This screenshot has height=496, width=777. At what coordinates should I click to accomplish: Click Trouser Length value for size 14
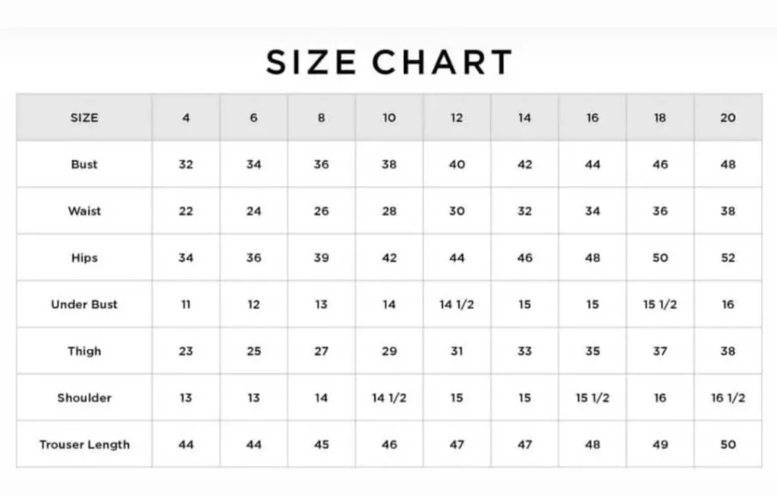pos(524,444)
